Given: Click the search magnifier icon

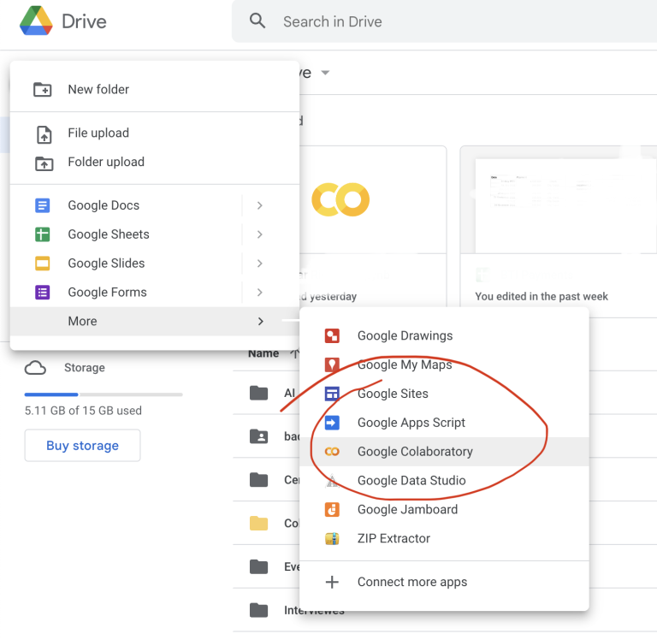Looking at the screenshot, I should (257, 21).
